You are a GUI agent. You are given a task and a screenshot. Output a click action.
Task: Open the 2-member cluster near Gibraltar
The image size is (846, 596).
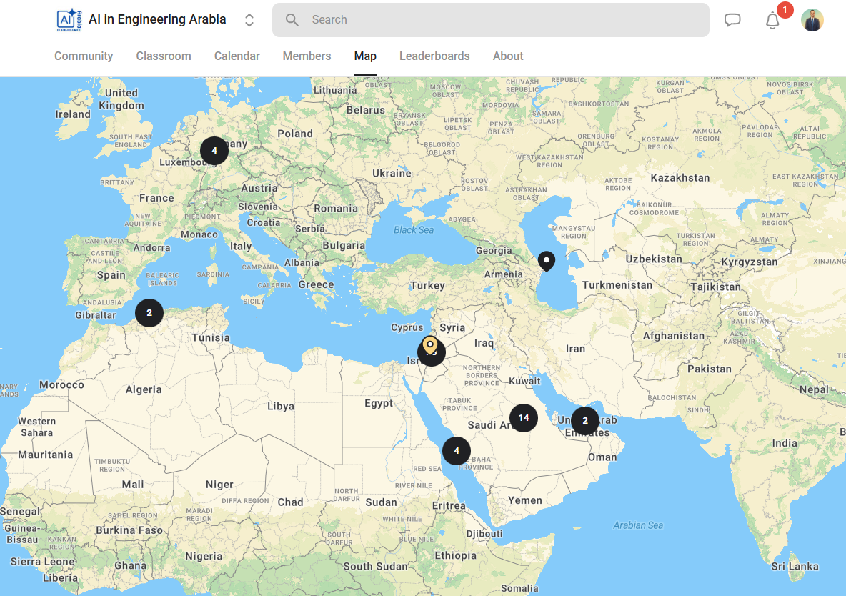click(149, 313)
